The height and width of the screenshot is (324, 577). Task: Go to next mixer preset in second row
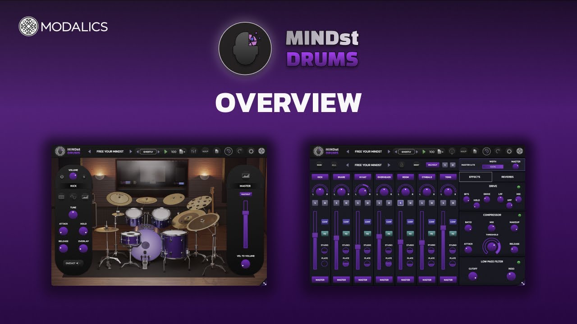tap(389, 165)
